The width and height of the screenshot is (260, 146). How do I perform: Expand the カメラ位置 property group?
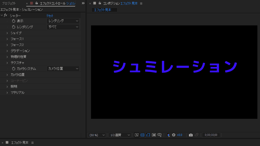pyautogui.click(x=7, y=75)
